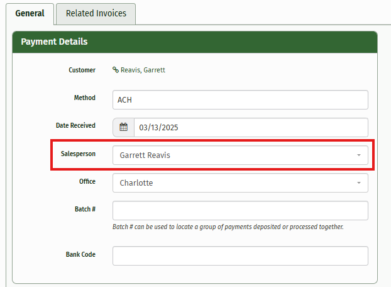This screenshot has width=391, height=287.
Task: Open the Reavis, Garrett customer link
Action: [x=143, y=70]
